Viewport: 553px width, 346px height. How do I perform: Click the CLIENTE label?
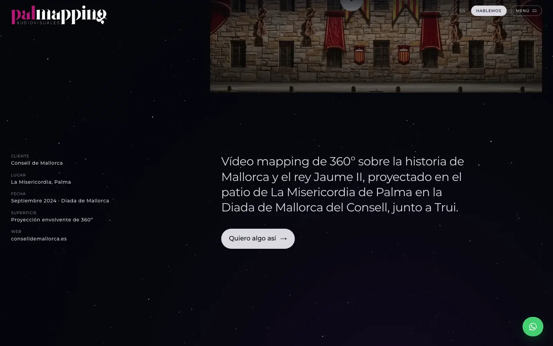(20, 156)
